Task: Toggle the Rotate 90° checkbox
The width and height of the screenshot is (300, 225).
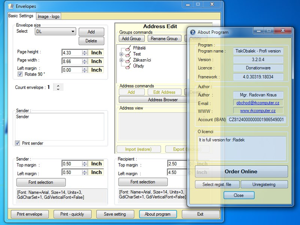Action: pyautogui.click(x=20, y=74)
